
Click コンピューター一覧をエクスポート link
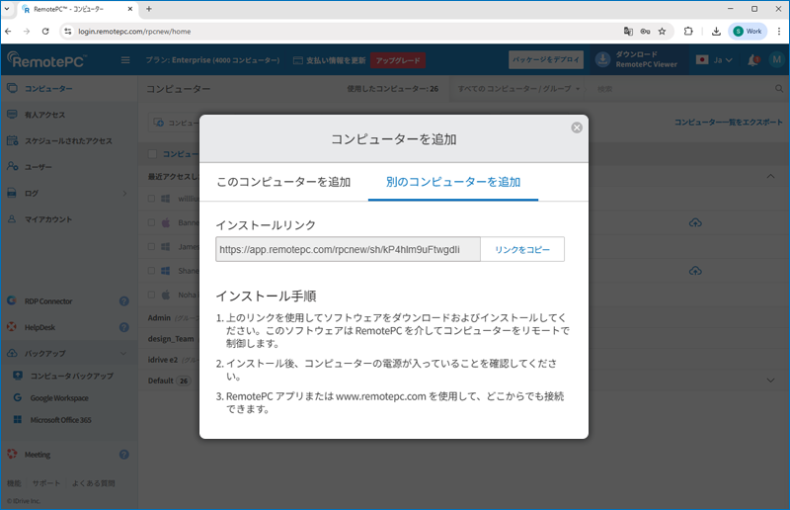(x=729, y=123)
